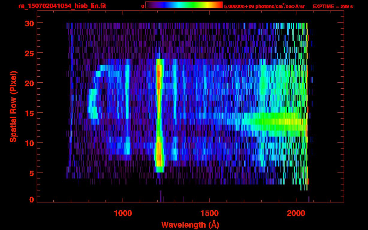The height and width of the screenshot is (230, 368).
Task: Click the Spatial Row (Pixel) axis title
Action: (x=13, y=106)
